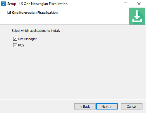Uncheck the POS checkbox
Viewport: 146px width, 113px height.
coord(15,45)
